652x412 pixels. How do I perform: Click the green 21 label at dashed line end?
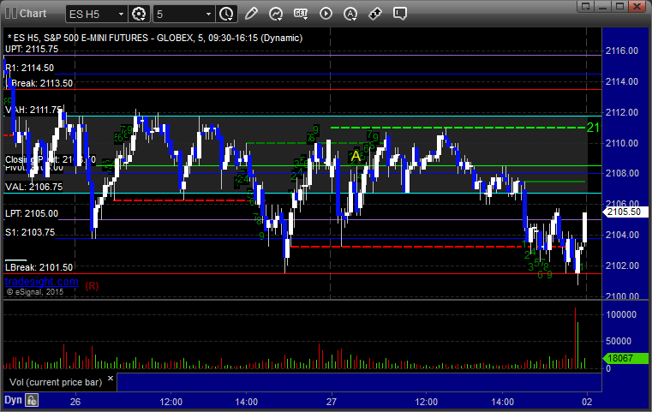593,128
